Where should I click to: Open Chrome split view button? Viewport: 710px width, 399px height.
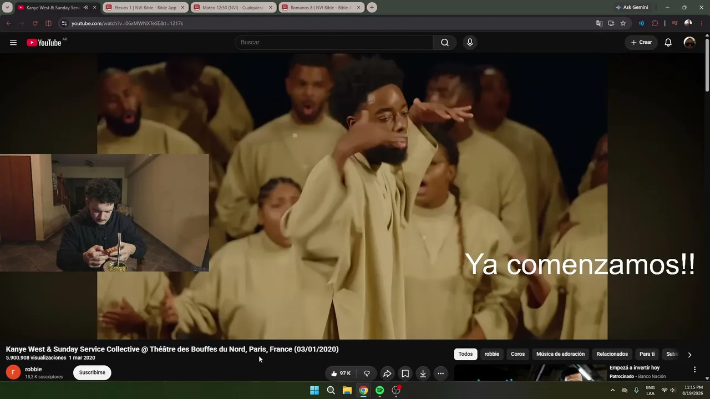[x=48, y=23]
